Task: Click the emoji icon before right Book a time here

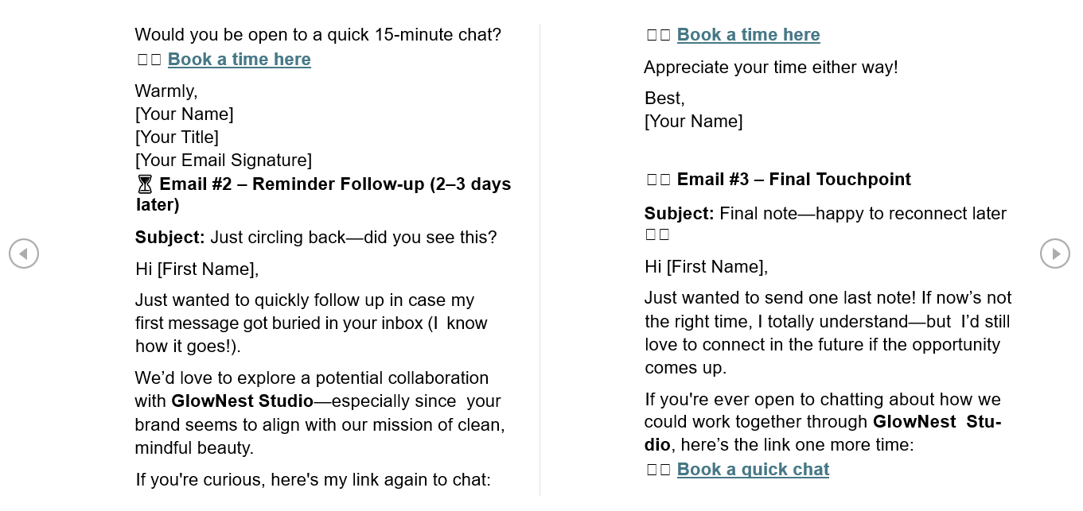Action: click(x=659, y=36)
